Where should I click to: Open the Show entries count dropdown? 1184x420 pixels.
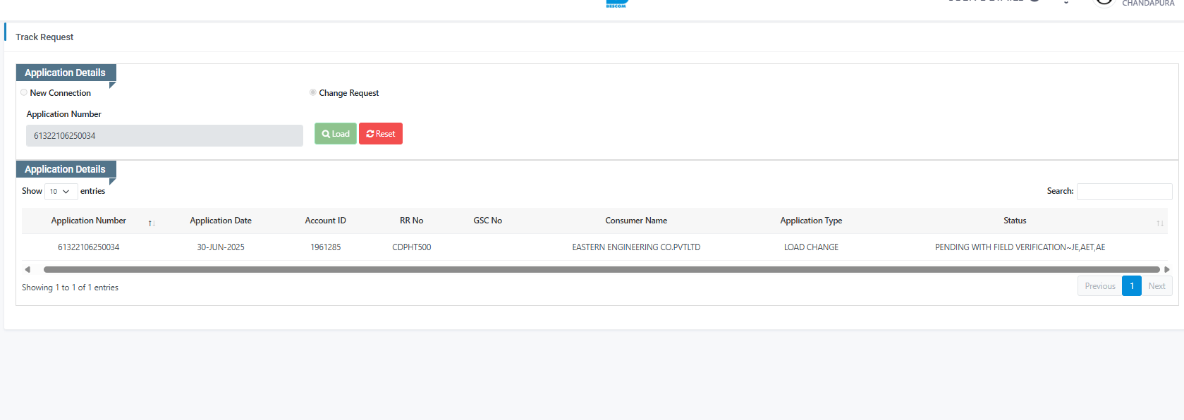point(61,192)
